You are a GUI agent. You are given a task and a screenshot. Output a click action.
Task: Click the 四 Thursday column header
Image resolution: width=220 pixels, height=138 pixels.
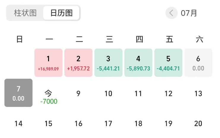tap(140, 39)
